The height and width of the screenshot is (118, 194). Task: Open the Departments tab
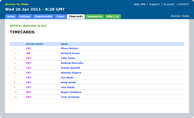pos(43,16)
